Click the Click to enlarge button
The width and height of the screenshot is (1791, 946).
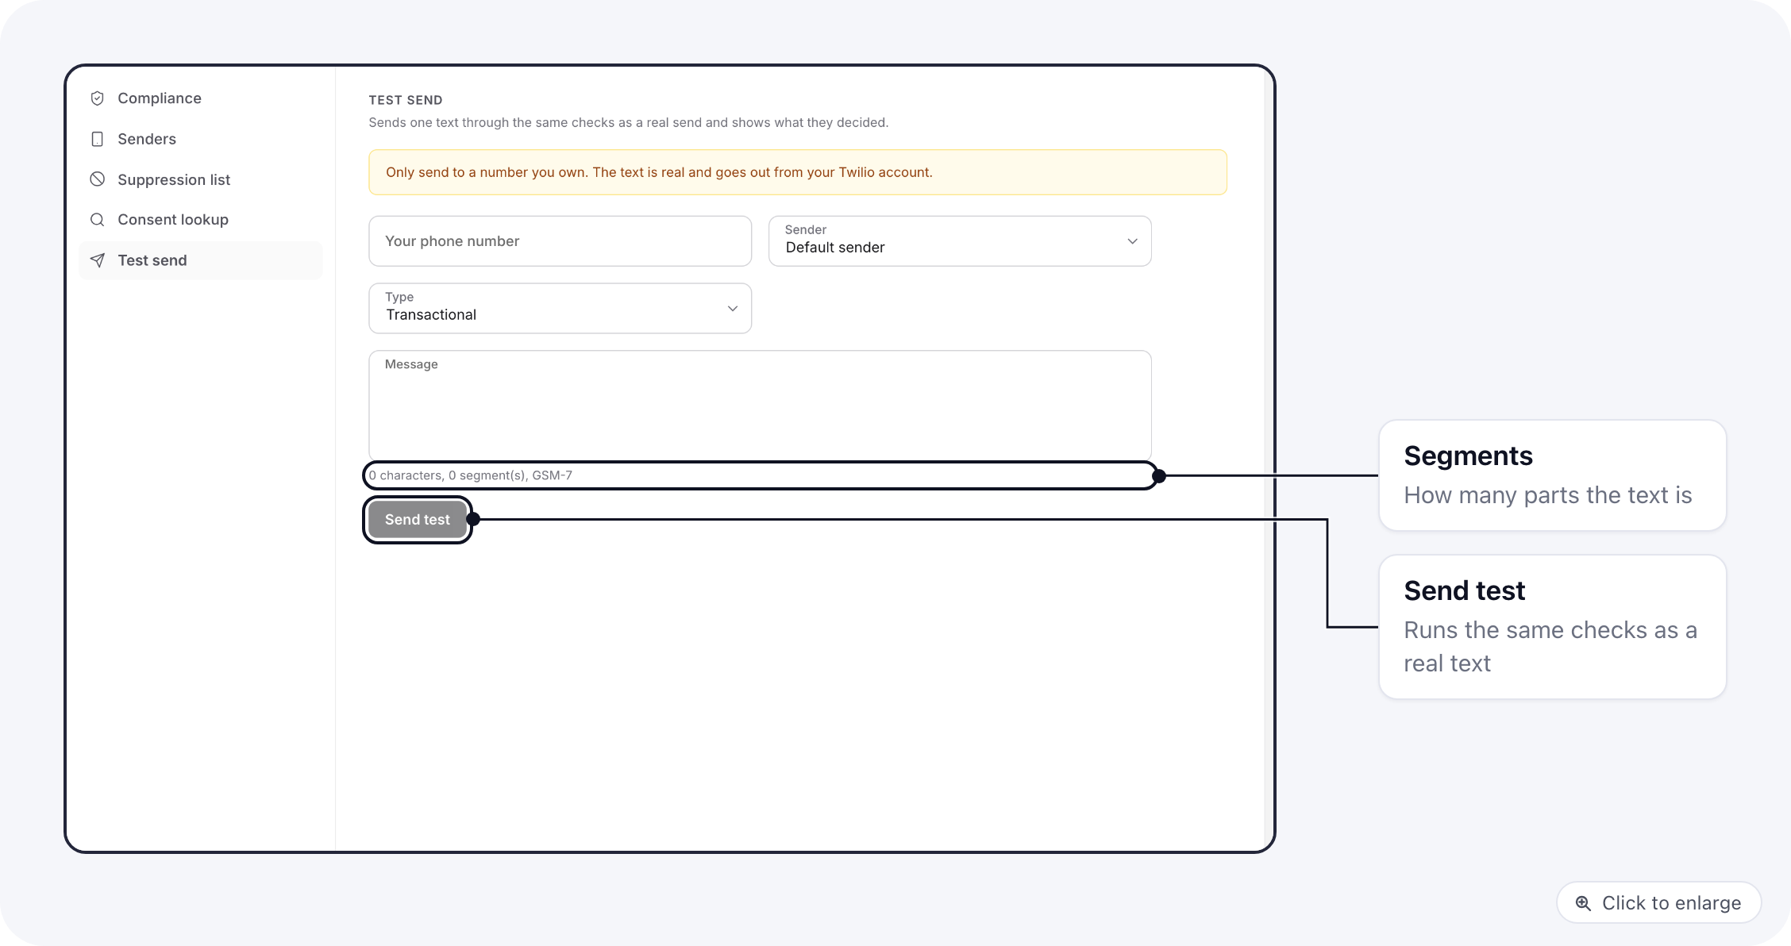pyautogui.click(x=1659, y=903)
